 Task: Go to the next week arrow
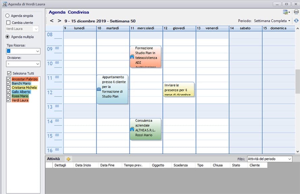[x=59, y=21]
